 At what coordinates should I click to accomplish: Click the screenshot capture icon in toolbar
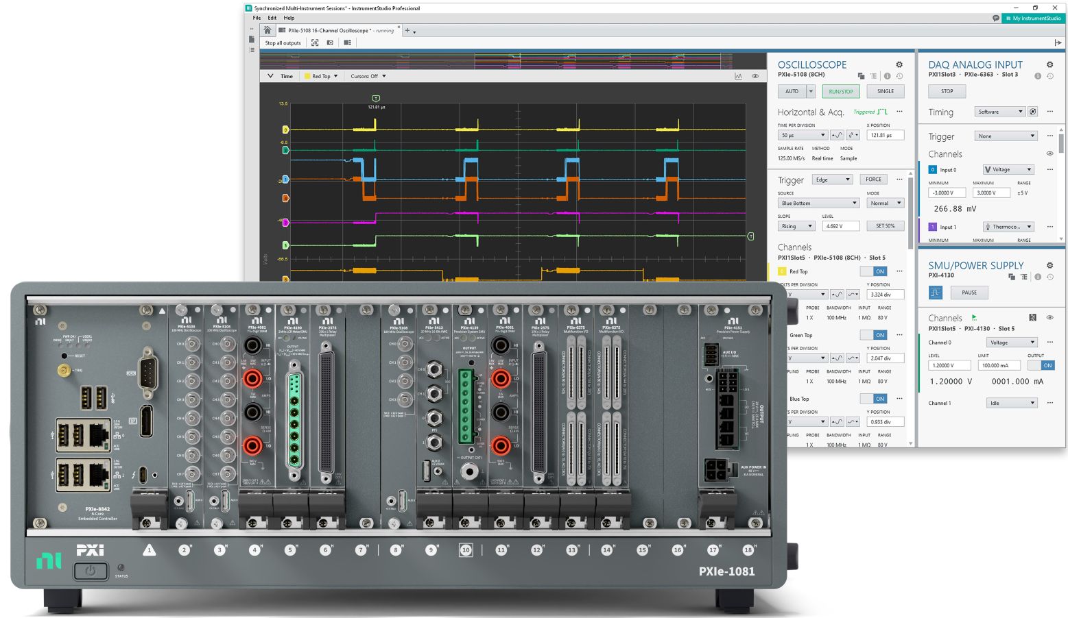tap(330, 42)
